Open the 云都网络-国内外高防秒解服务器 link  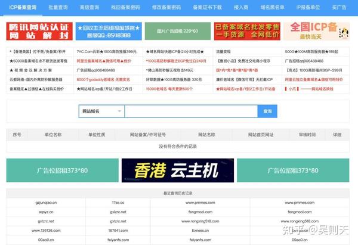36,80
